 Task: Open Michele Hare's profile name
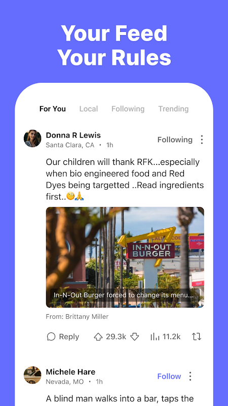click(x=70, y=372)
